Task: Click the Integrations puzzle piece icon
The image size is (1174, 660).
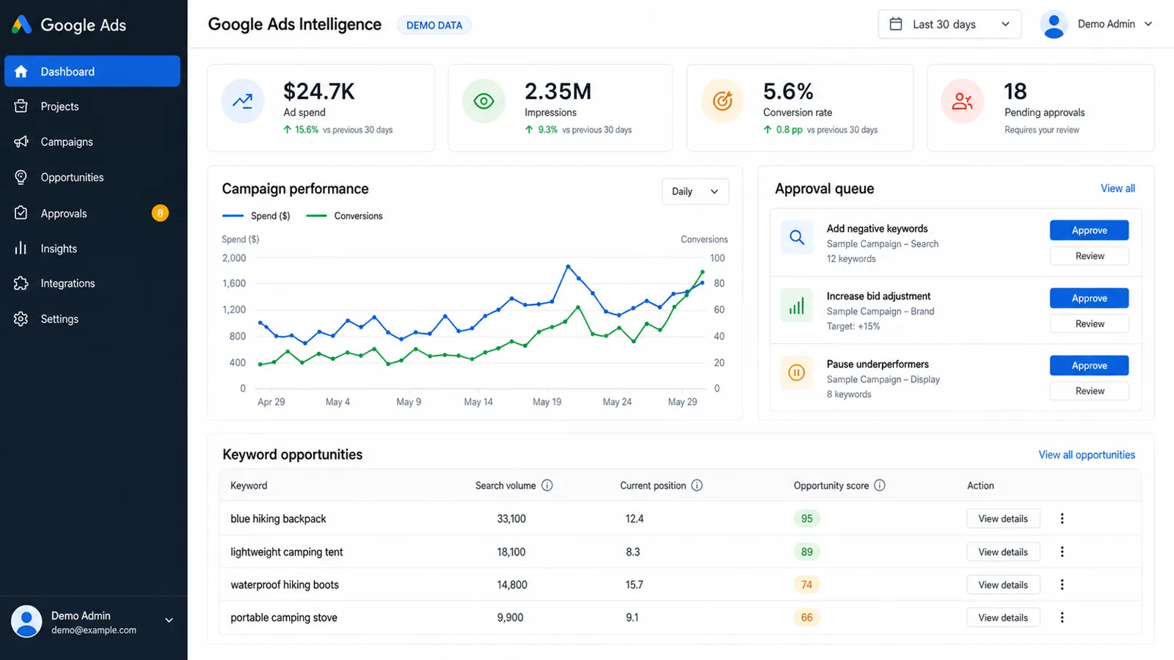Action: (21, 283)
